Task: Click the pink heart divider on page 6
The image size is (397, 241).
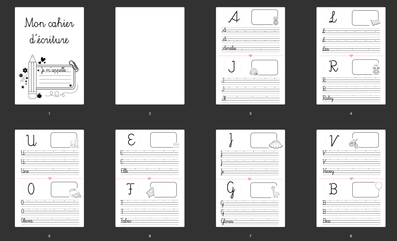Action: [x=149, y=179]
